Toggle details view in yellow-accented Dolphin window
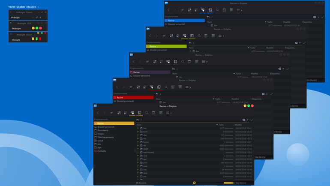This screenshot has width=330, height=186. (132, 113)
